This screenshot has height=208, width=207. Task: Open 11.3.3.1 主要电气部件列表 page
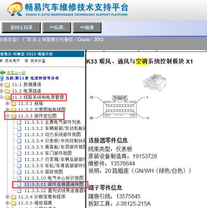click(52, 122)
